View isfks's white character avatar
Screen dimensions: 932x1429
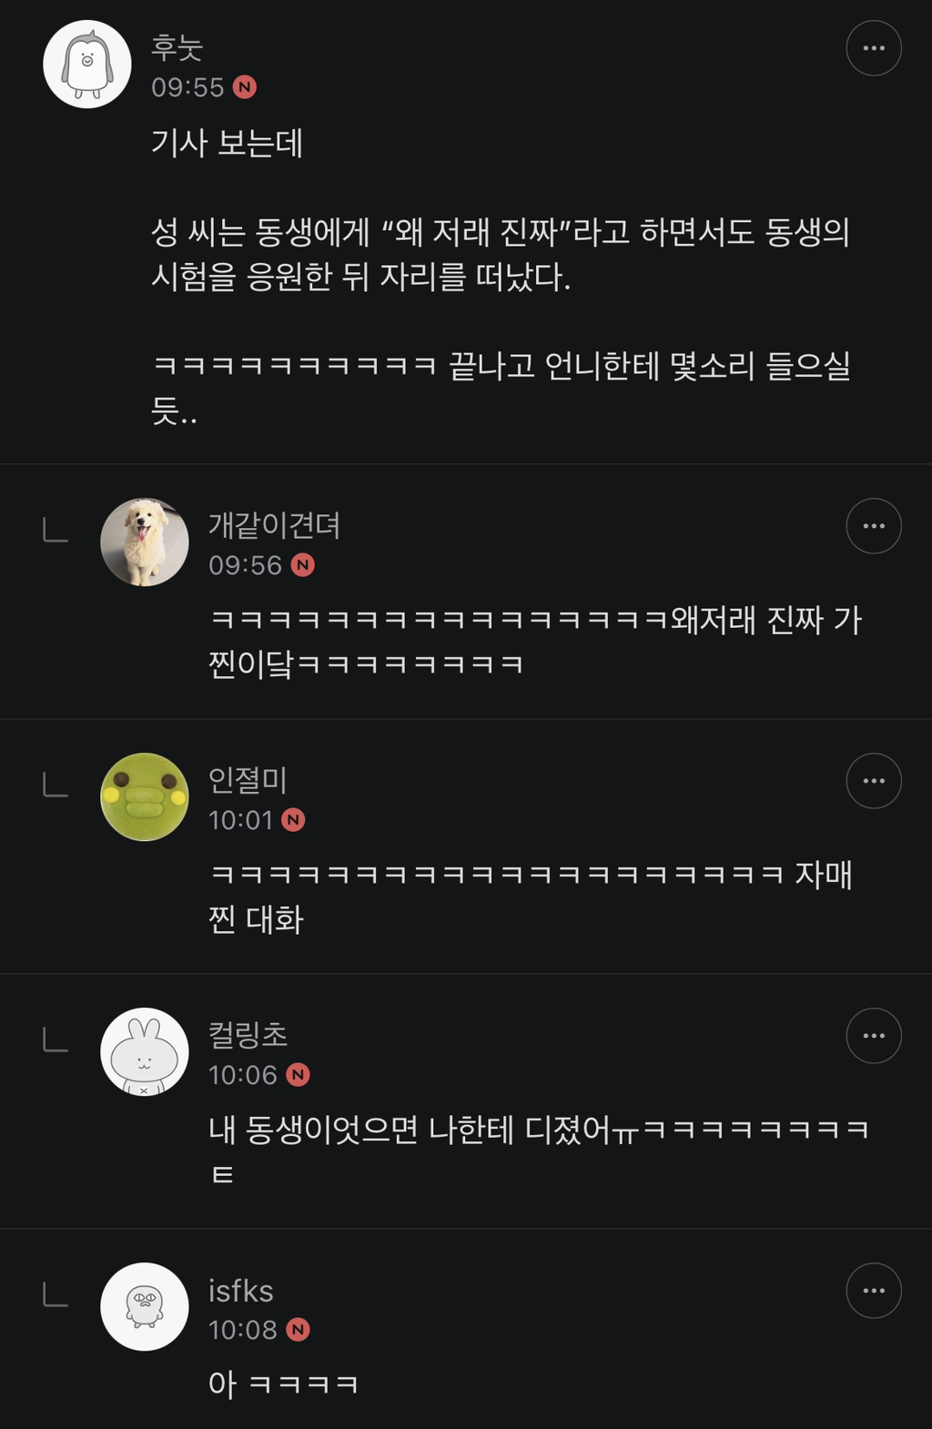click(145, 1307)
